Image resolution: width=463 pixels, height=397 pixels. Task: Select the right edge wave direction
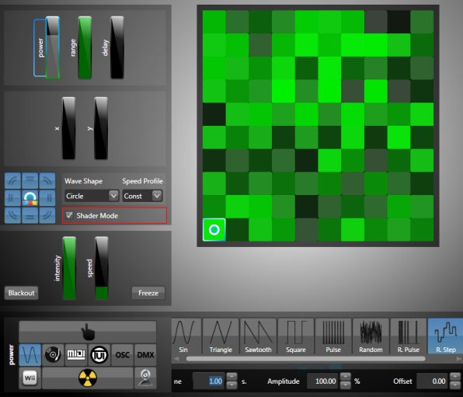pyautogui.click(x=47, y=197)
